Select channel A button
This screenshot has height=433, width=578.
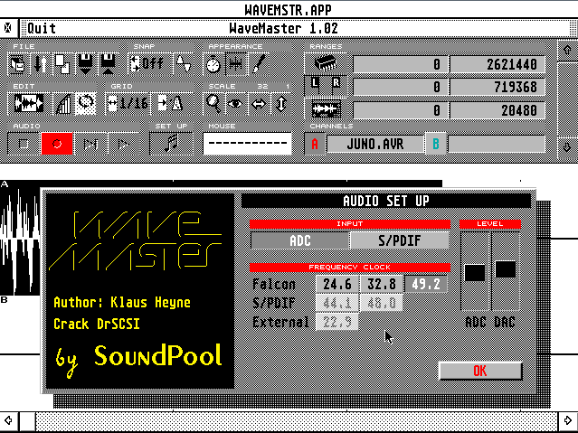315,144
